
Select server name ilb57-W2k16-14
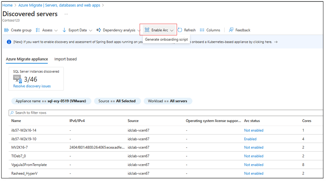point(24,130)
